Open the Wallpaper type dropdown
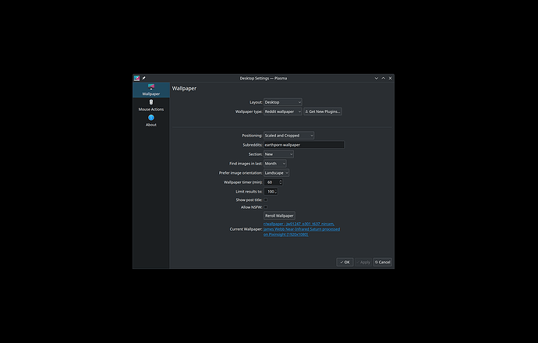Screen dimensions: 538x343 [283, 111]
